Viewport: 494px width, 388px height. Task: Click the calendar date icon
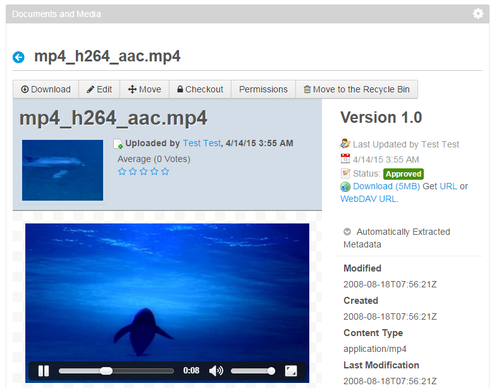tap(345, 158)
